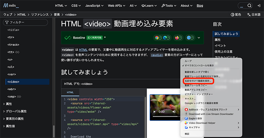Jump to イベント in table of contents

click(x=220, y=46)
